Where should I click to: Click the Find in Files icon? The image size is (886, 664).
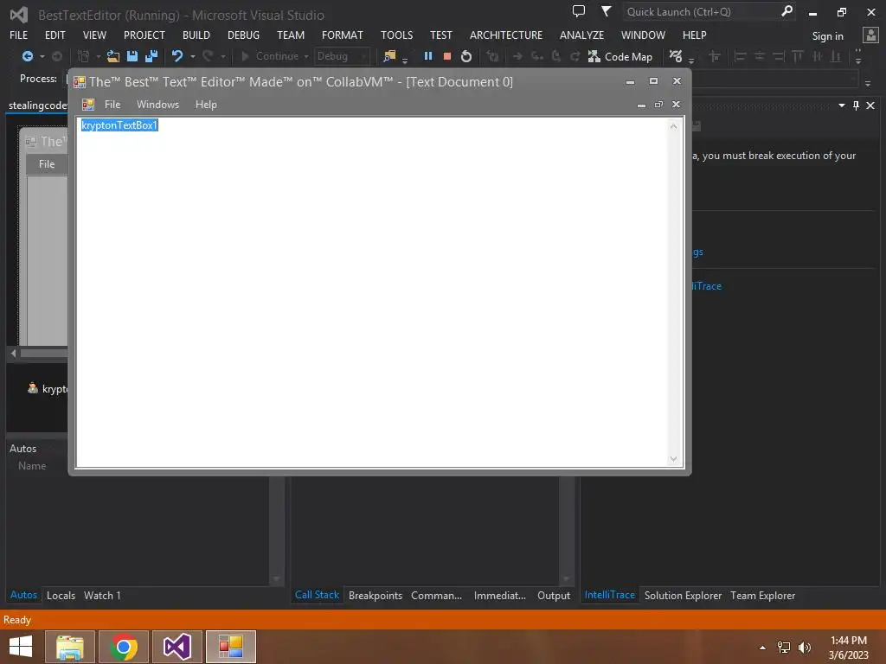pos(389,56)
